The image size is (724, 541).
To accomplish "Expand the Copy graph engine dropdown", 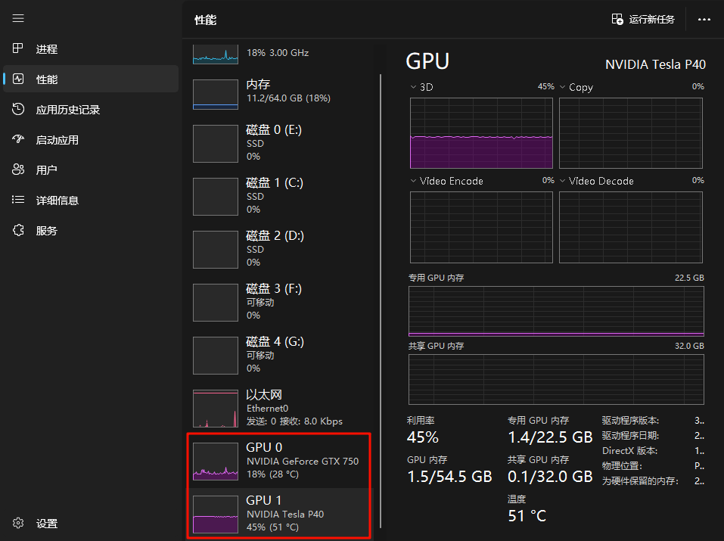I will [563, 88].
